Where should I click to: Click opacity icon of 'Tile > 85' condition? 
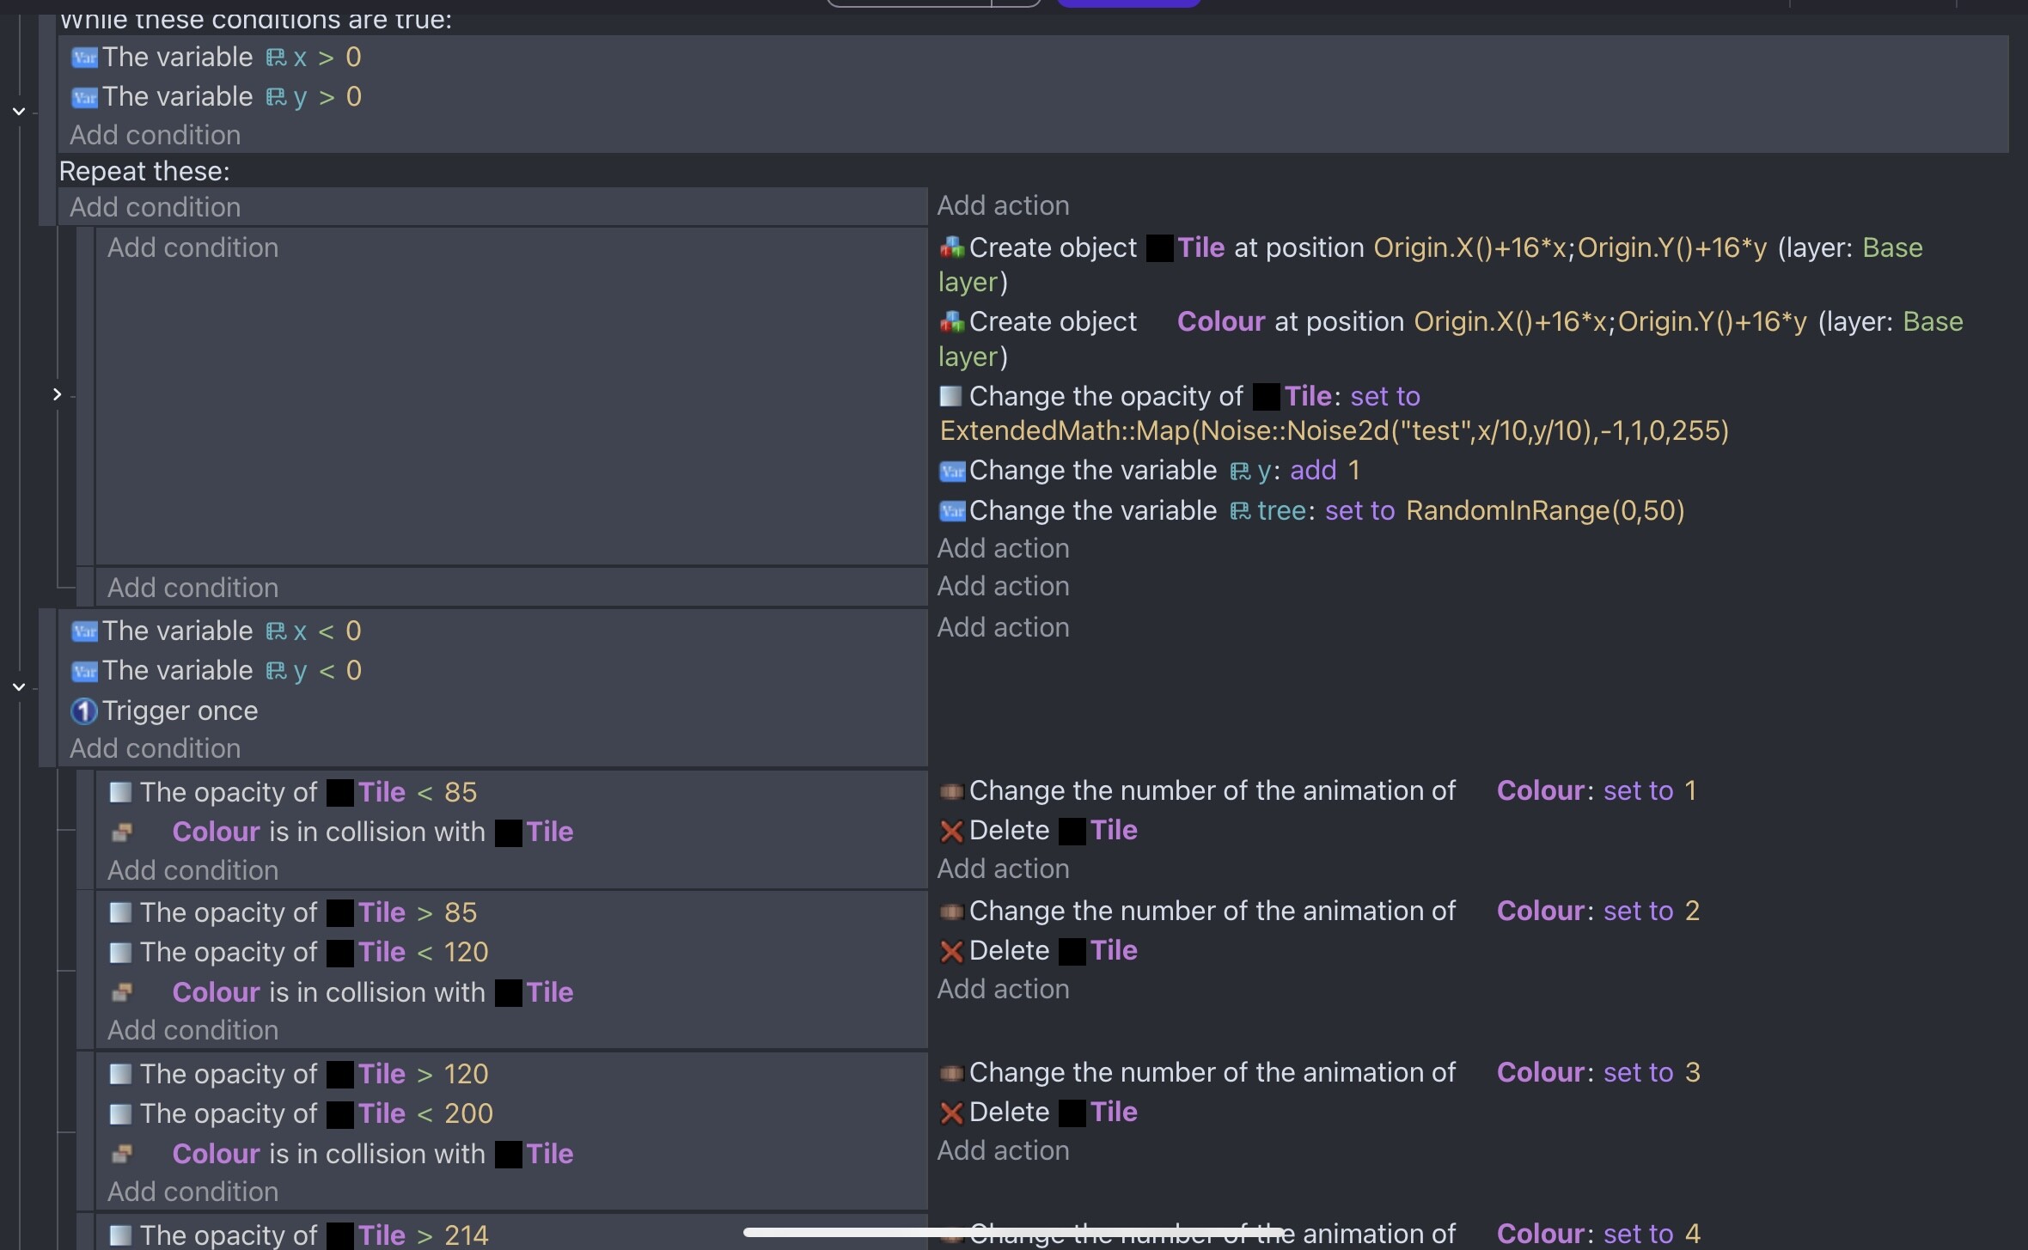pos(120,912)
